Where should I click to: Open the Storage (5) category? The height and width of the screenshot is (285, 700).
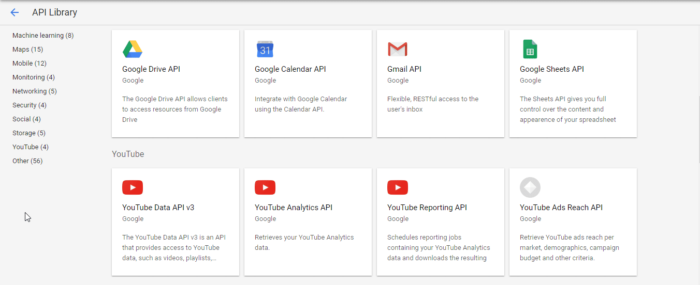tap(29, 133)
